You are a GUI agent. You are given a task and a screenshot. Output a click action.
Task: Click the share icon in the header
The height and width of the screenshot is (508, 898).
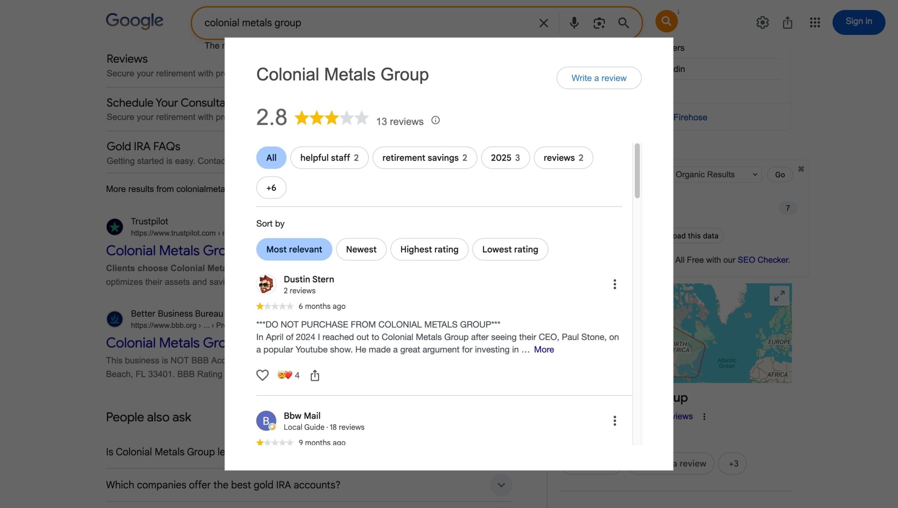[788, 22]
